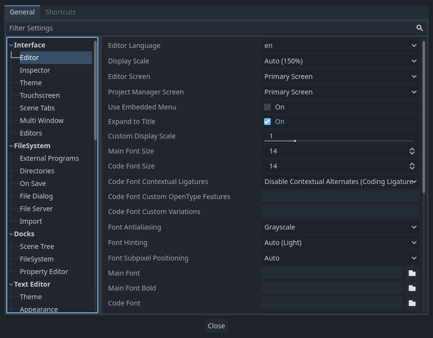433x338 pixels.
Task: Open the Font Antialiasing dropdown arrow
Action: (x=414, y=227)
